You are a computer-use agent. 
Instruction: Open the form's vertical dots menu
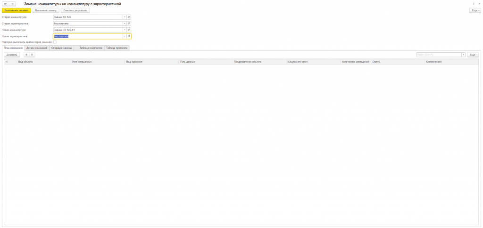pos(474,4)
